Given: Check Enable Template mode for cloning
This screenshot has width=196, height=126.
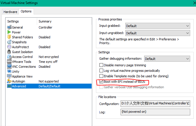Looking at the screenshot, I should click(101, 76).
